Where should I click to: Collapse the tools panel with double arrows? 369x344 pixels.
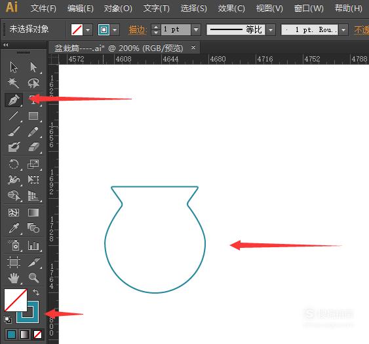pyautogui.click(x=6, y=44)
